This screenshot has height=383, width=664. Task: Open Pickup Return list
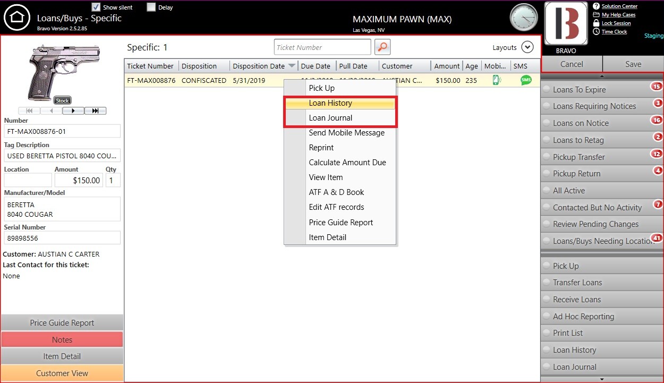(602, 174)
